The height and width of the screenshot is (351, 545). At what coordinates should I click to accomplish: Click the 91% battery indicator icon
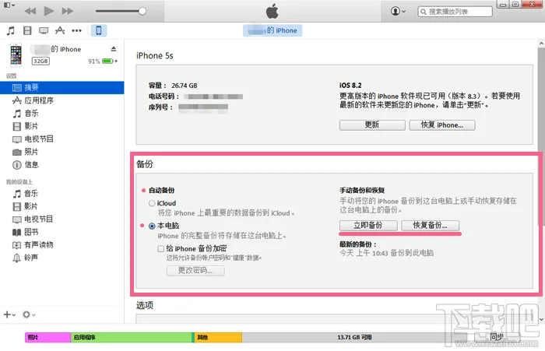point(107,61)
